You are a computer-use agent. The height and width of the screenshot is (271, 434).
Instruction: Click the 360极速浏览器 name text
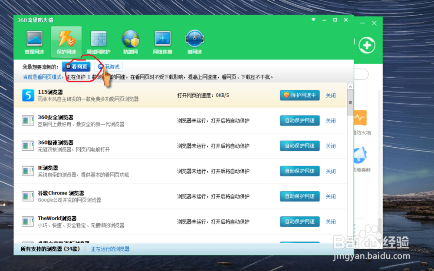tap(56, 142)
